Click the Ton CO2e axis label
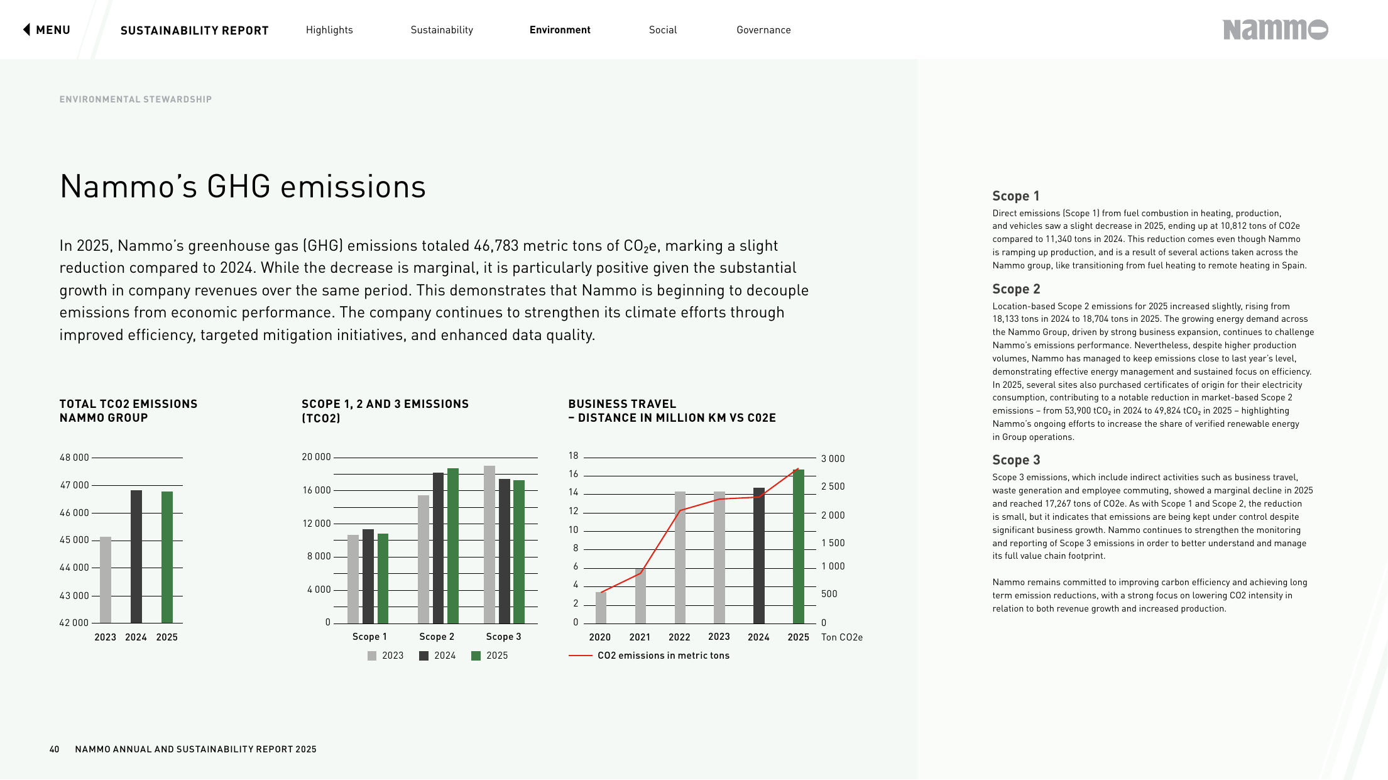Viewport: 1388px width, 780px height. [x=842, y=637]
